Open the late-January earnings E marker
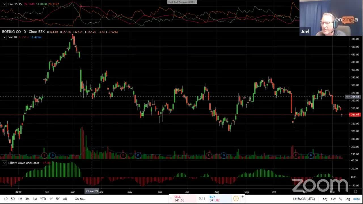The height and width of the screenshot is (204, 363). click(44, 155)
